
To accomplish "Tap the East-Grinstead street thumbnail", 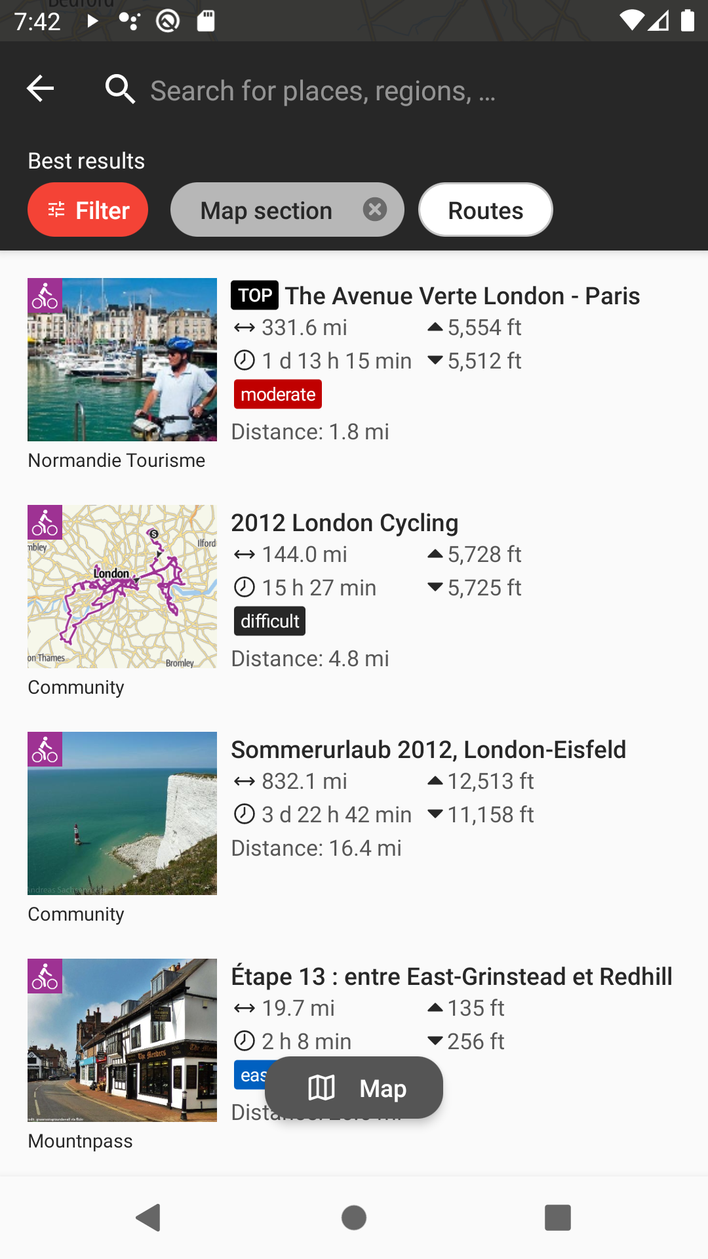I will tap(123, 1040).
